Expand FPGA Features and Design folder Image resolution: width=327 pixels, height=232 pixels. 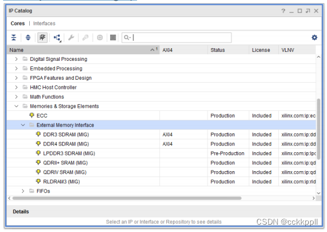[16, 78]
